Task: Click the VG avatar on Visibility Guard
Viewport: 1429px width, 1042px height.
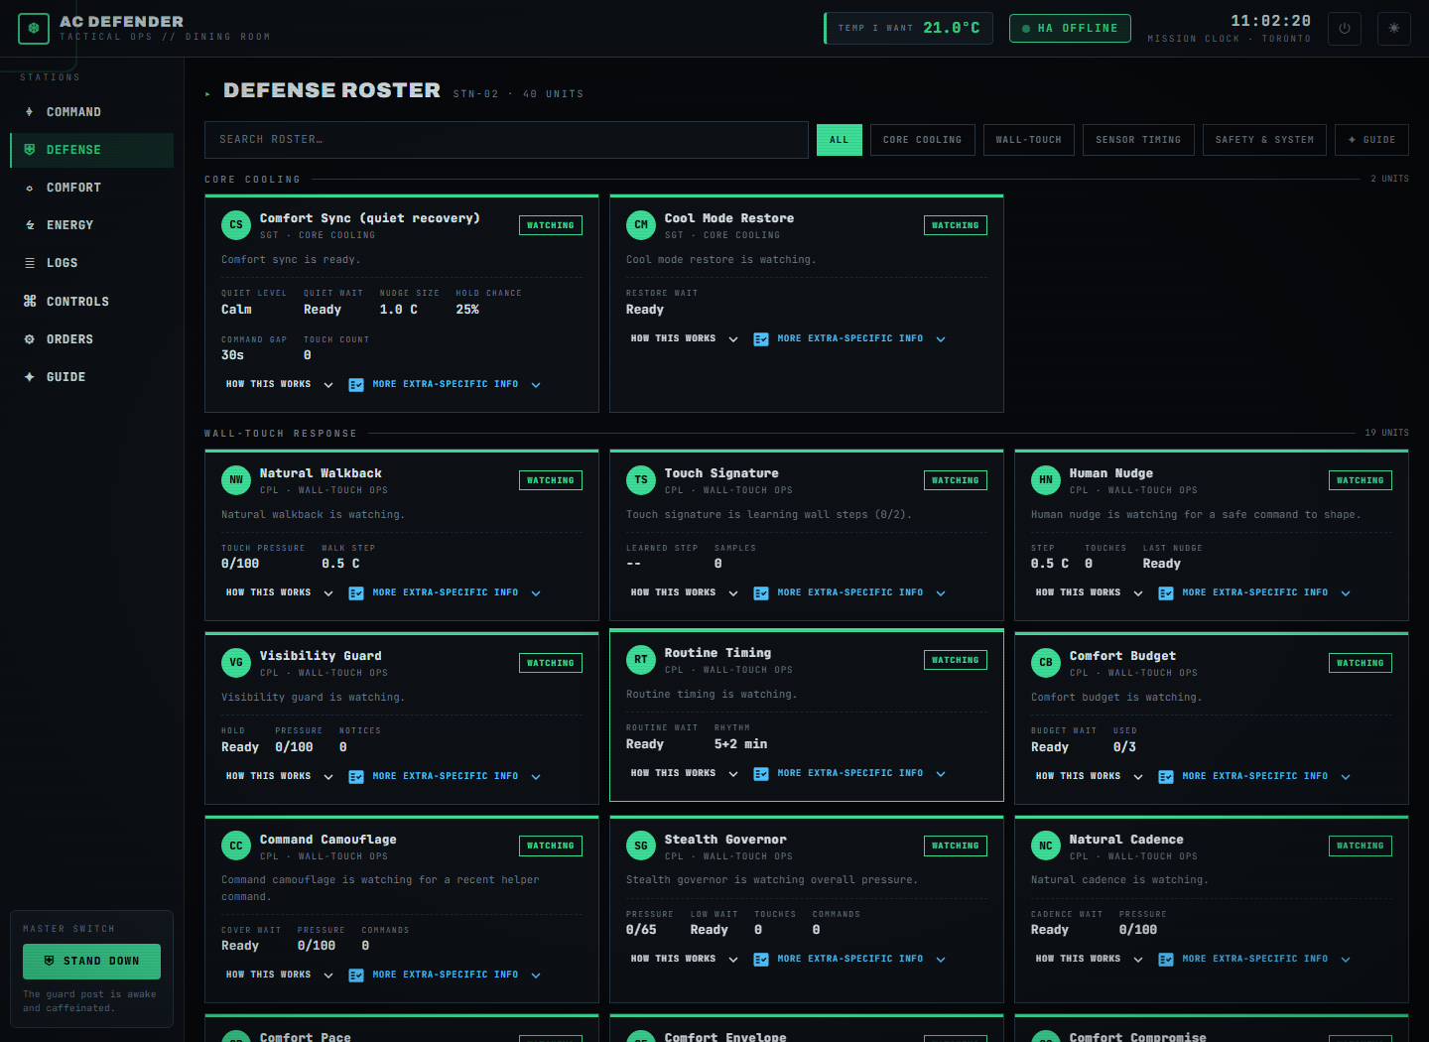Action: (236, 663)
